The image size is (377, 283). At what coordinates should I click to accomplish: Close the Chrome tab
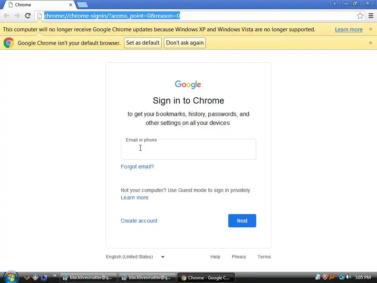point(70,5)
